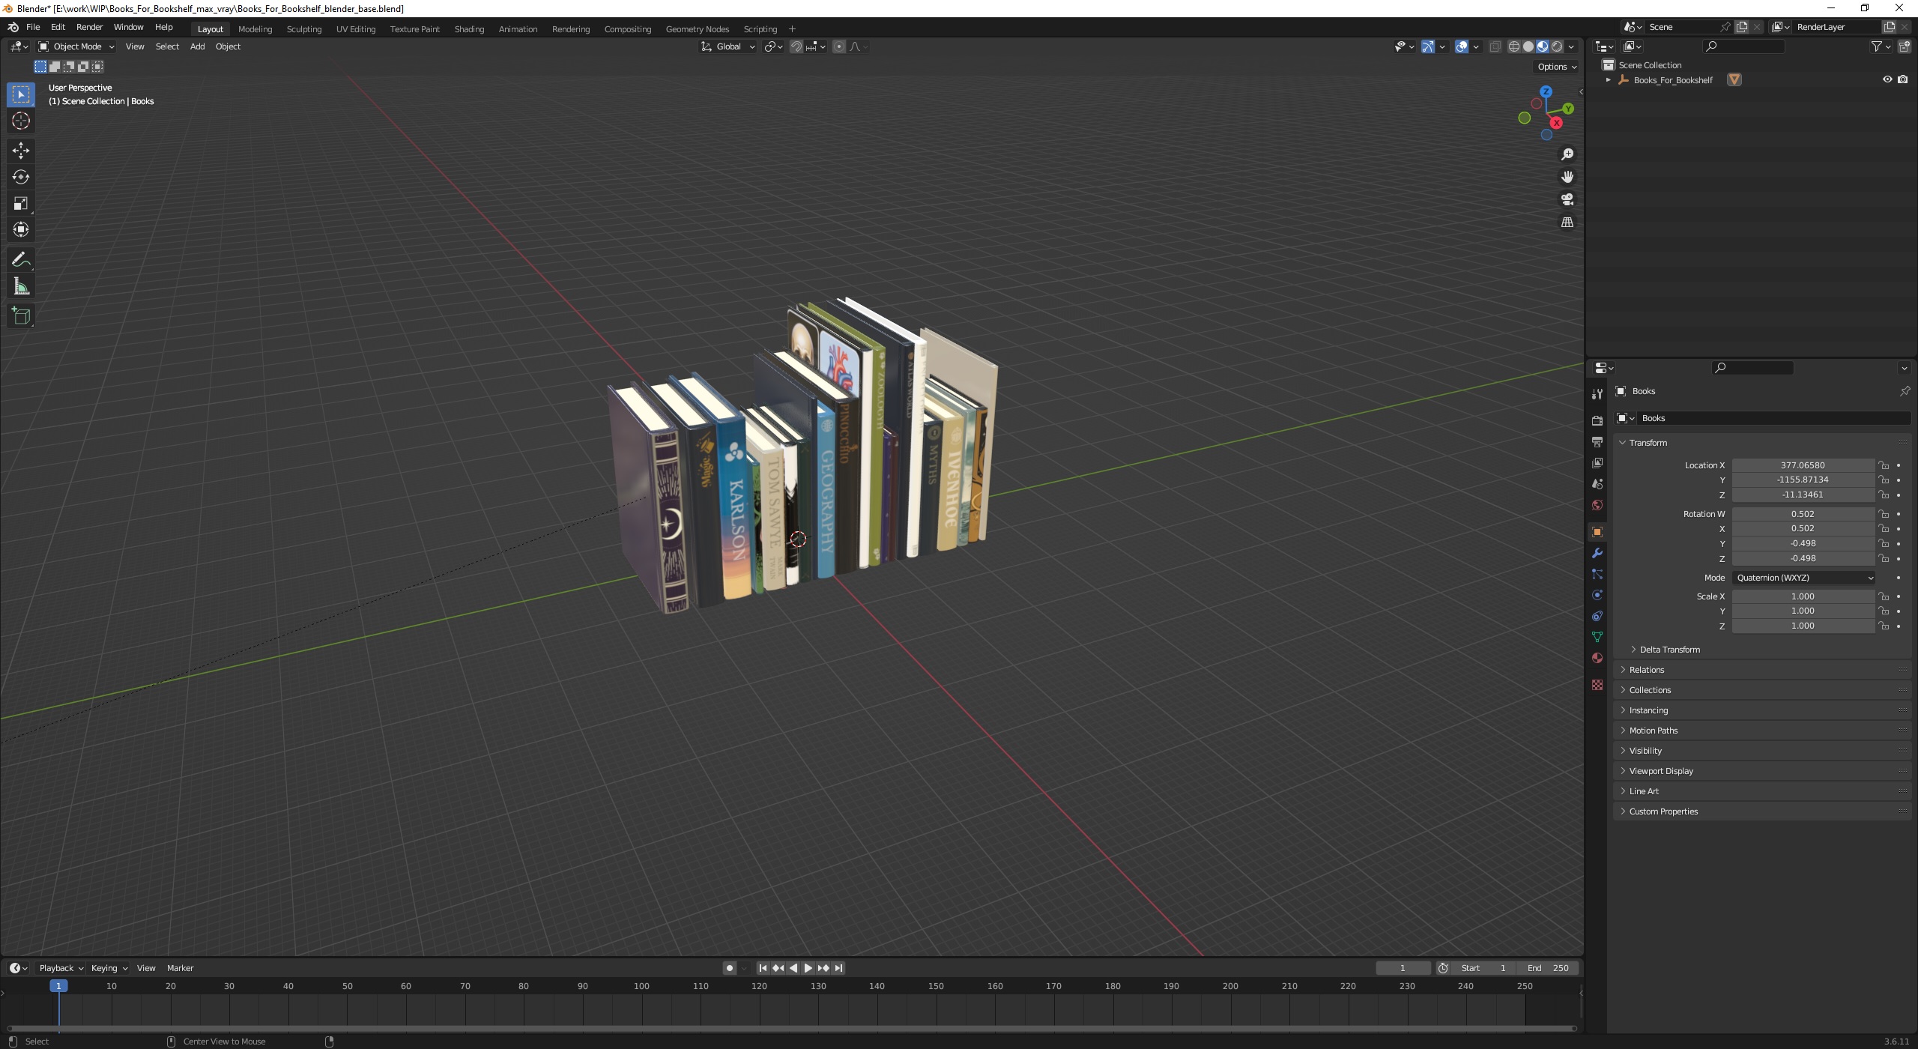Toggle render visibility of Books_For_Bookshelf

1902,79
